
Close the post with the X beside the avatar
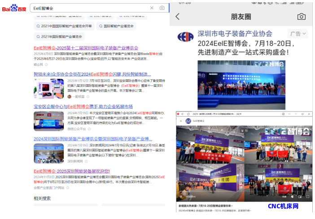point(181,121)
